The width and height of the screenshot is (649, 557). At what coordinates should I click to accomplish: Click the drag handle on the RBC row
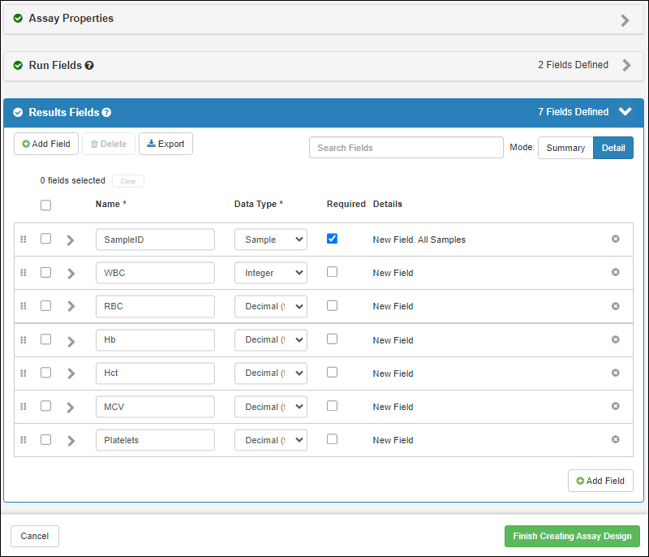click(23, 306)
